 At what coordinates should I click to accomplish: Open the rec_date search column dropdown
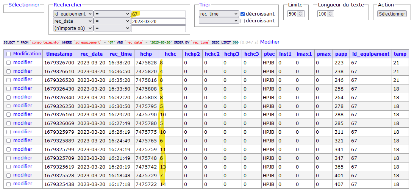(73, 21)
